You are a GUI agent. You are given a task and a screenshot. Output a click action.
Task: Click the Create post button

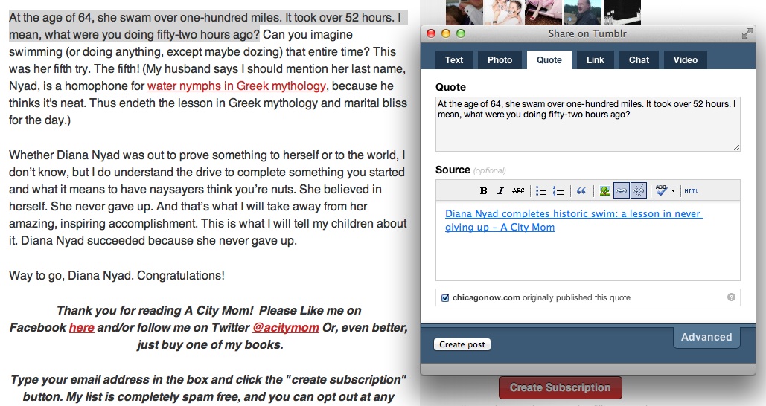[x=462, y=344]
